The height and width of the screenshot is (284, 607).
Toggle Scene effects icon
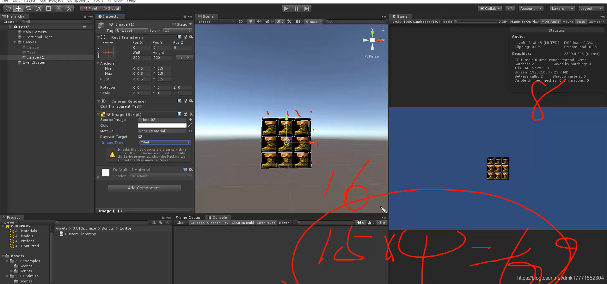(x=267, y=22)
